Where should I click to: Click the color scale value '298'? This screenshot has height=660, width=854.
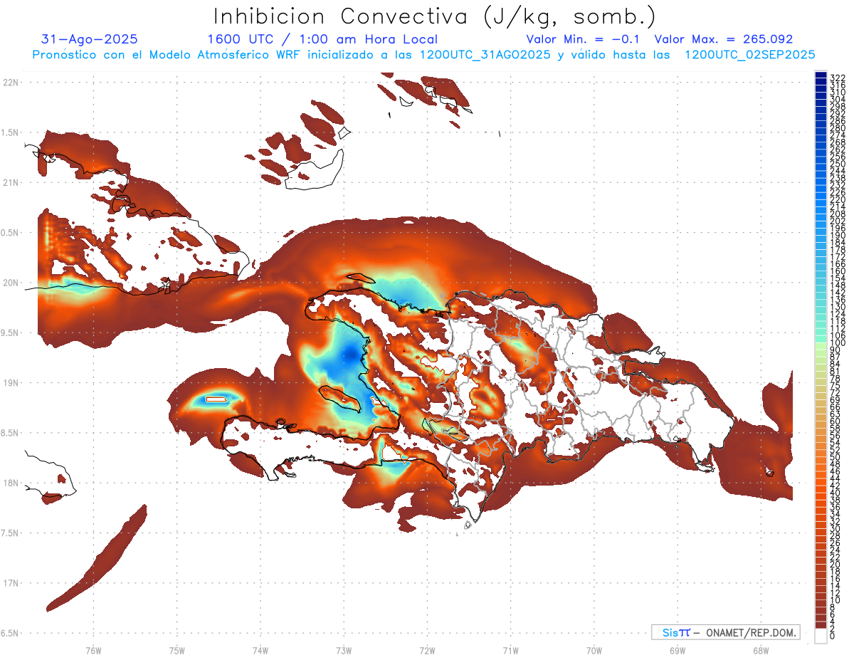(x=838, y=106)
